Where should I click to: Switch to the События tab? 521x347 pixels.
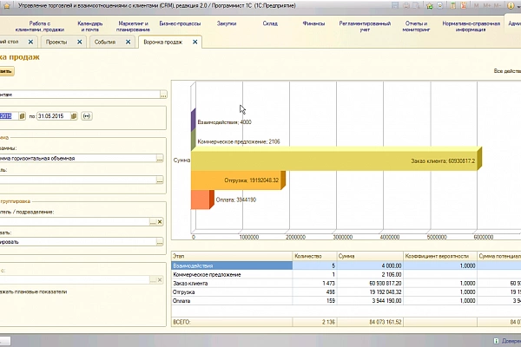coord(108,42)
